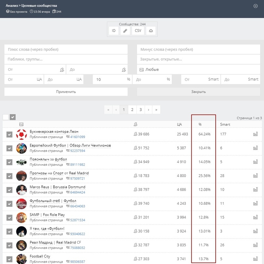Show stats chart for SAMP Fox Role Play
264x264 pixels.
click(255, 217)
